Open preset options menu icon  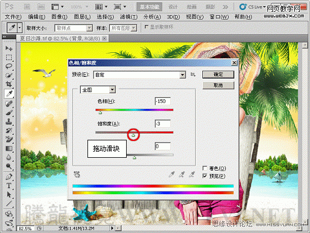(x=193, y=75)
